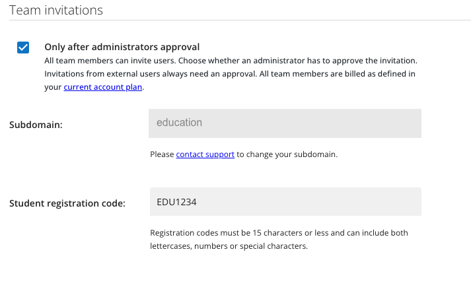Viewport: 471px width, 295px height.
Task: Click the "education" text in Subdomain box
Action: click(179, 123)
